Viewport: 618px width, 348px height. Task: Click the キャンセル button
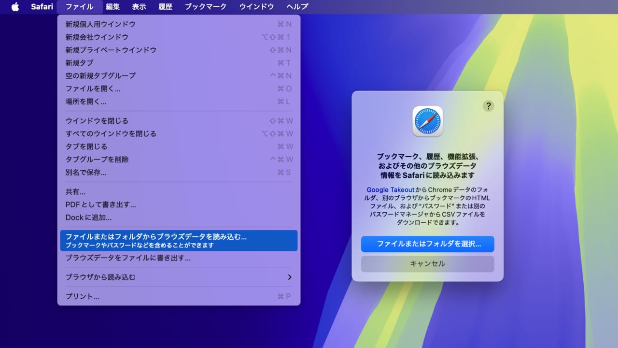coord(427,264)
